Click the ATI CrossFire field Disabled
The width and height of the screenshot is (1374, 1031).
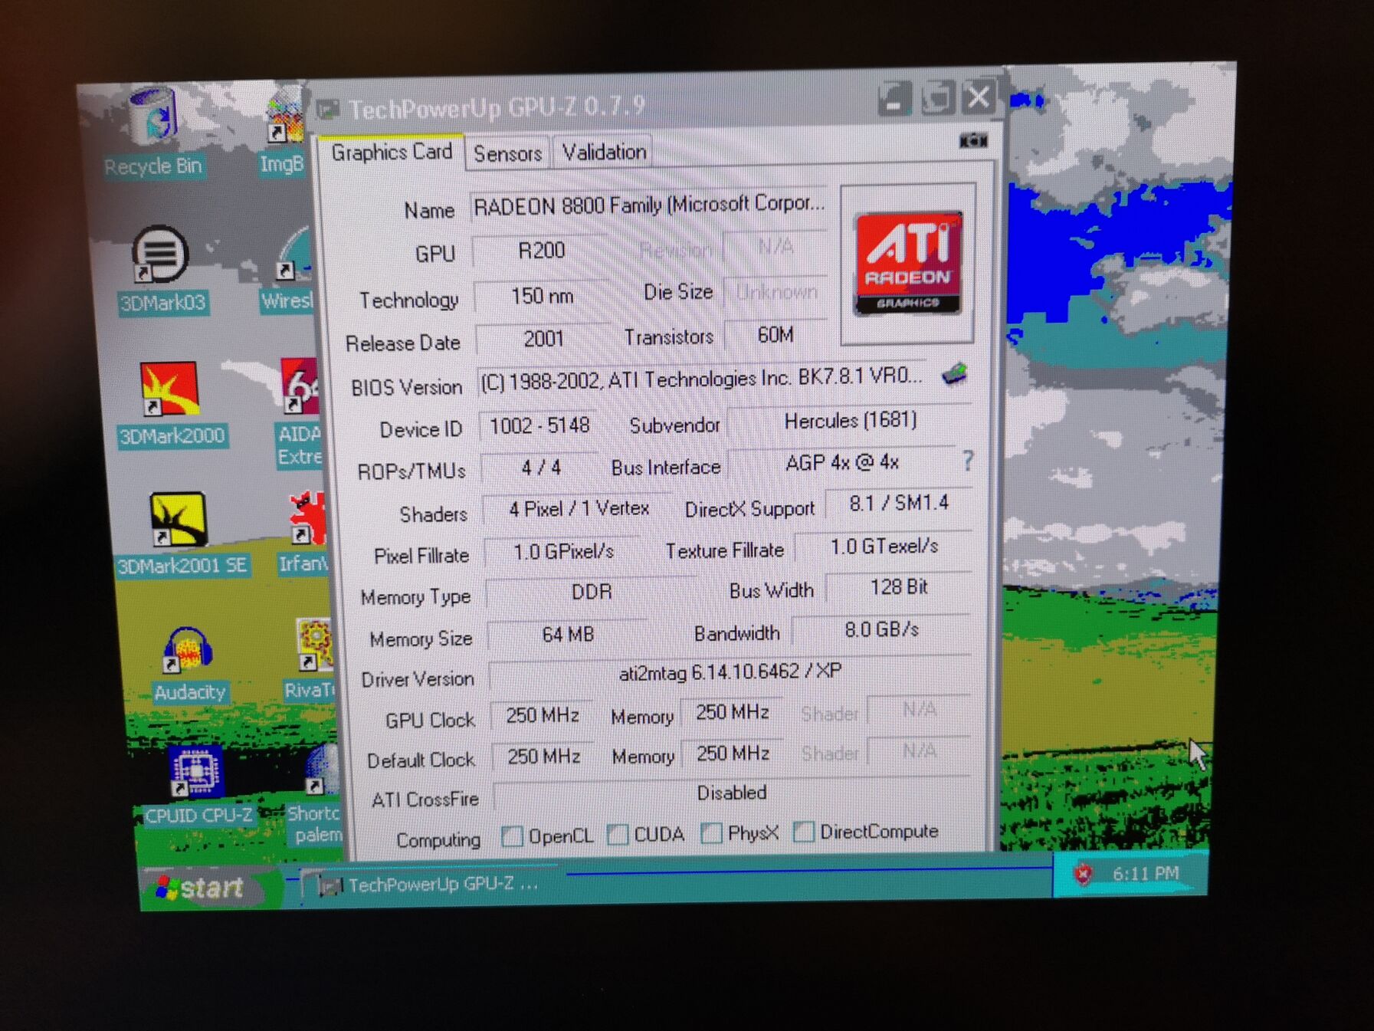[732, 793]
